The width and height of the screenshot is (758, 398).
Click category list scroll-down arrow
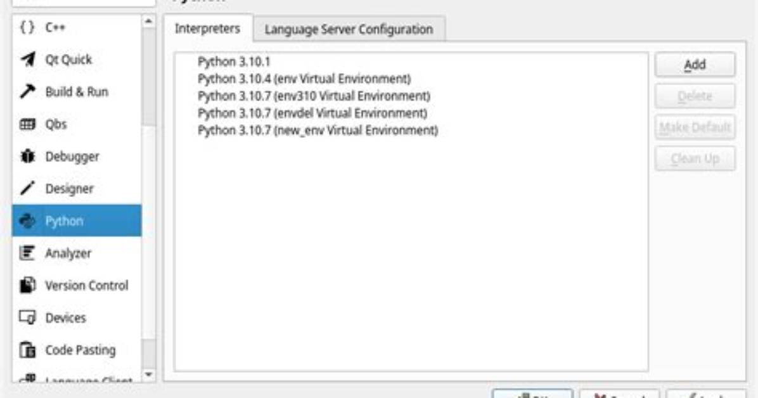pos(149,375)
